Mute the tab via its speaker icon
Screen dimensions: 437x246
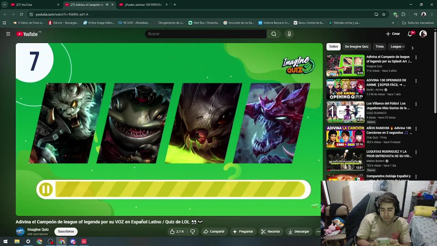click(107, 5)
